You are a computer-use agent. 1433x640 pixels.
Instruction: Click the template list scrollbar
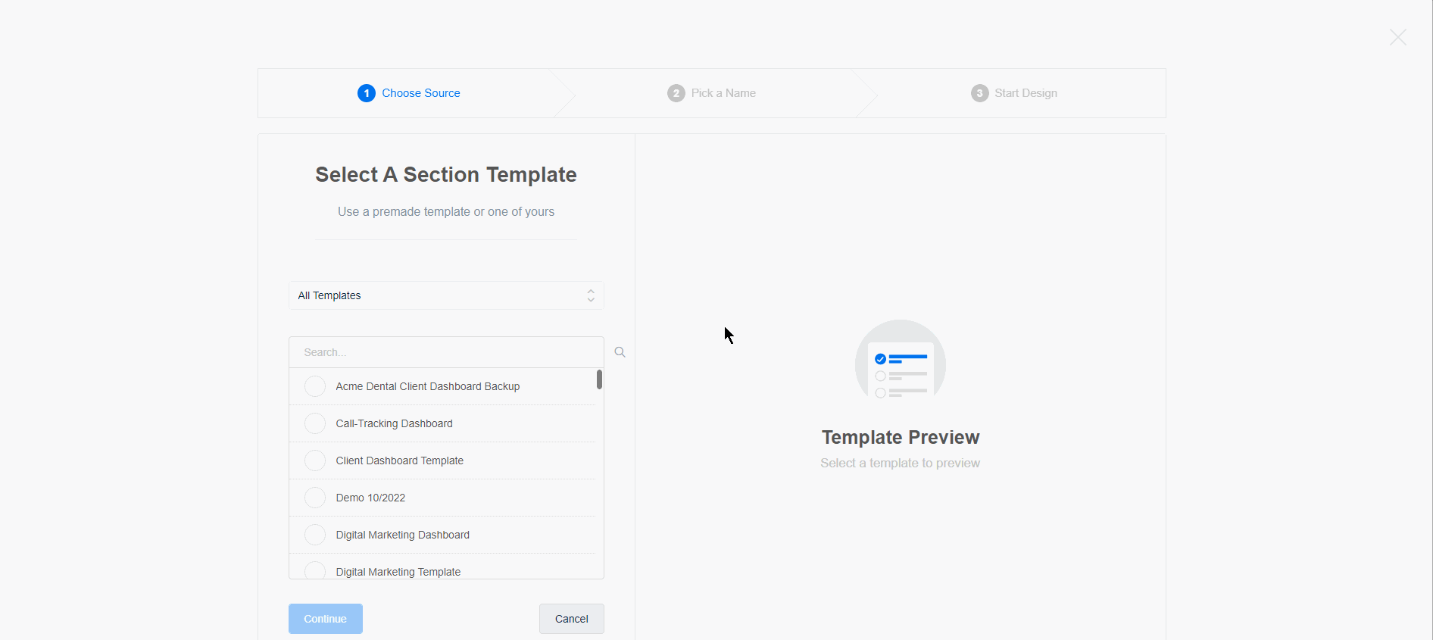point(599,380)
